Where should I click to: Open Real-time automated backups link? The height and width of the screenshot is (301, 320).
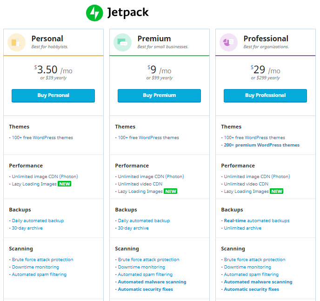257,221
